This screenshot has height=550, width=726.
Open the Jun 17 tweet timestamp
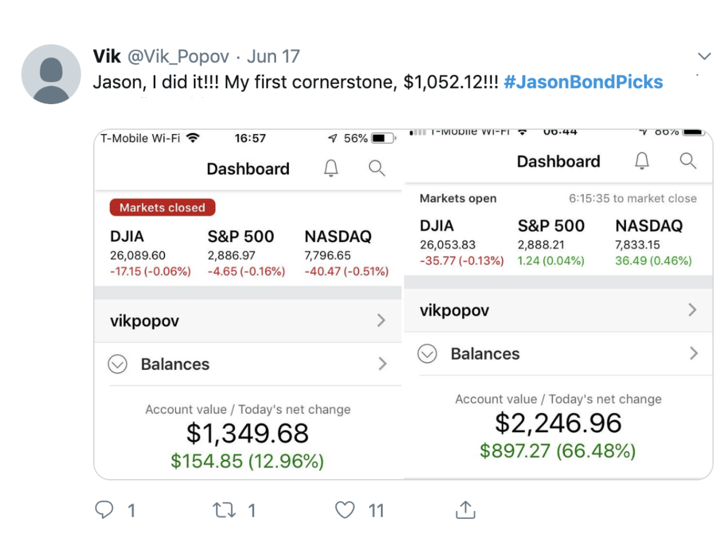coord(273,56)
